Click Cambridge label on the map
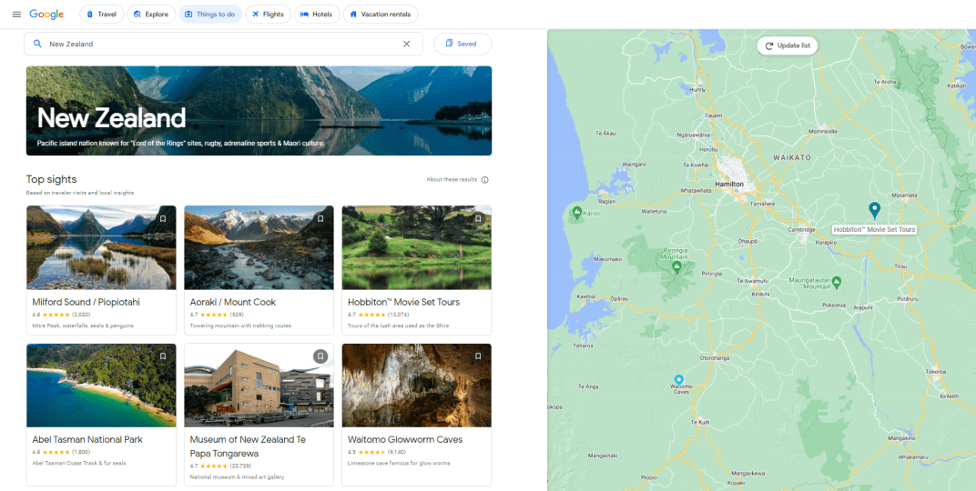The height and width of the screenshot is (491, 976). pos(801,229)
